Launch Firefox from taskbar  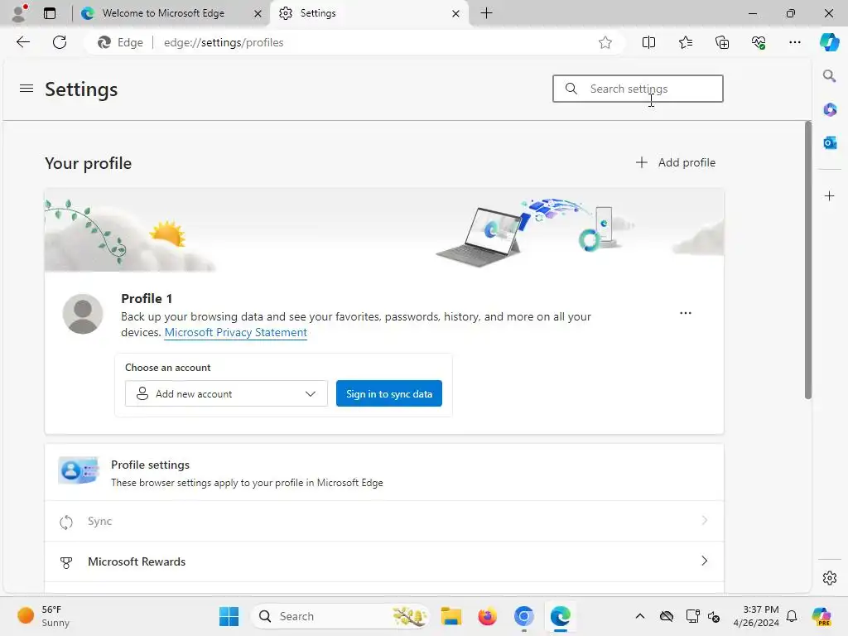pos(487,616)
